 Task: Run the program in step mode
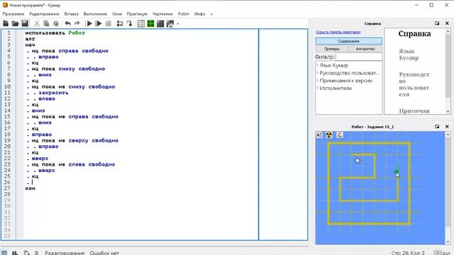click(x=99, y=23)
